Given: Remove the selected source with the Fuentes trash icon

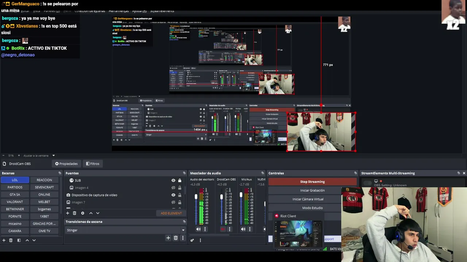Looking at the screenshot, I should (74, 213).
